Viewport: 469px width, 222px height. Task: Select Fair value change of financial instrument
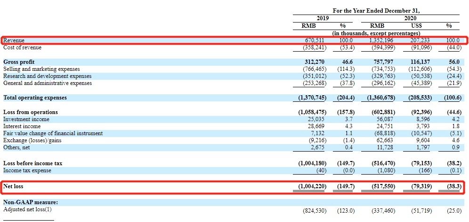pyautogui.click(x=53, y=133)
